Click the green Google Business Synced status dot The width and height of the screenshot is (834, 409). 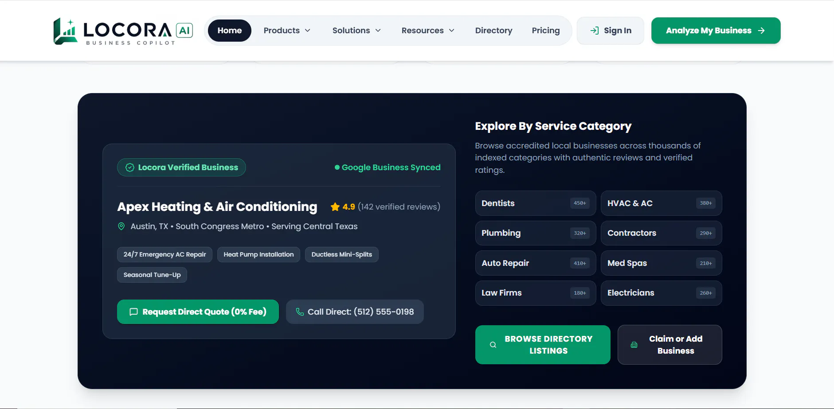coord(337,167)
